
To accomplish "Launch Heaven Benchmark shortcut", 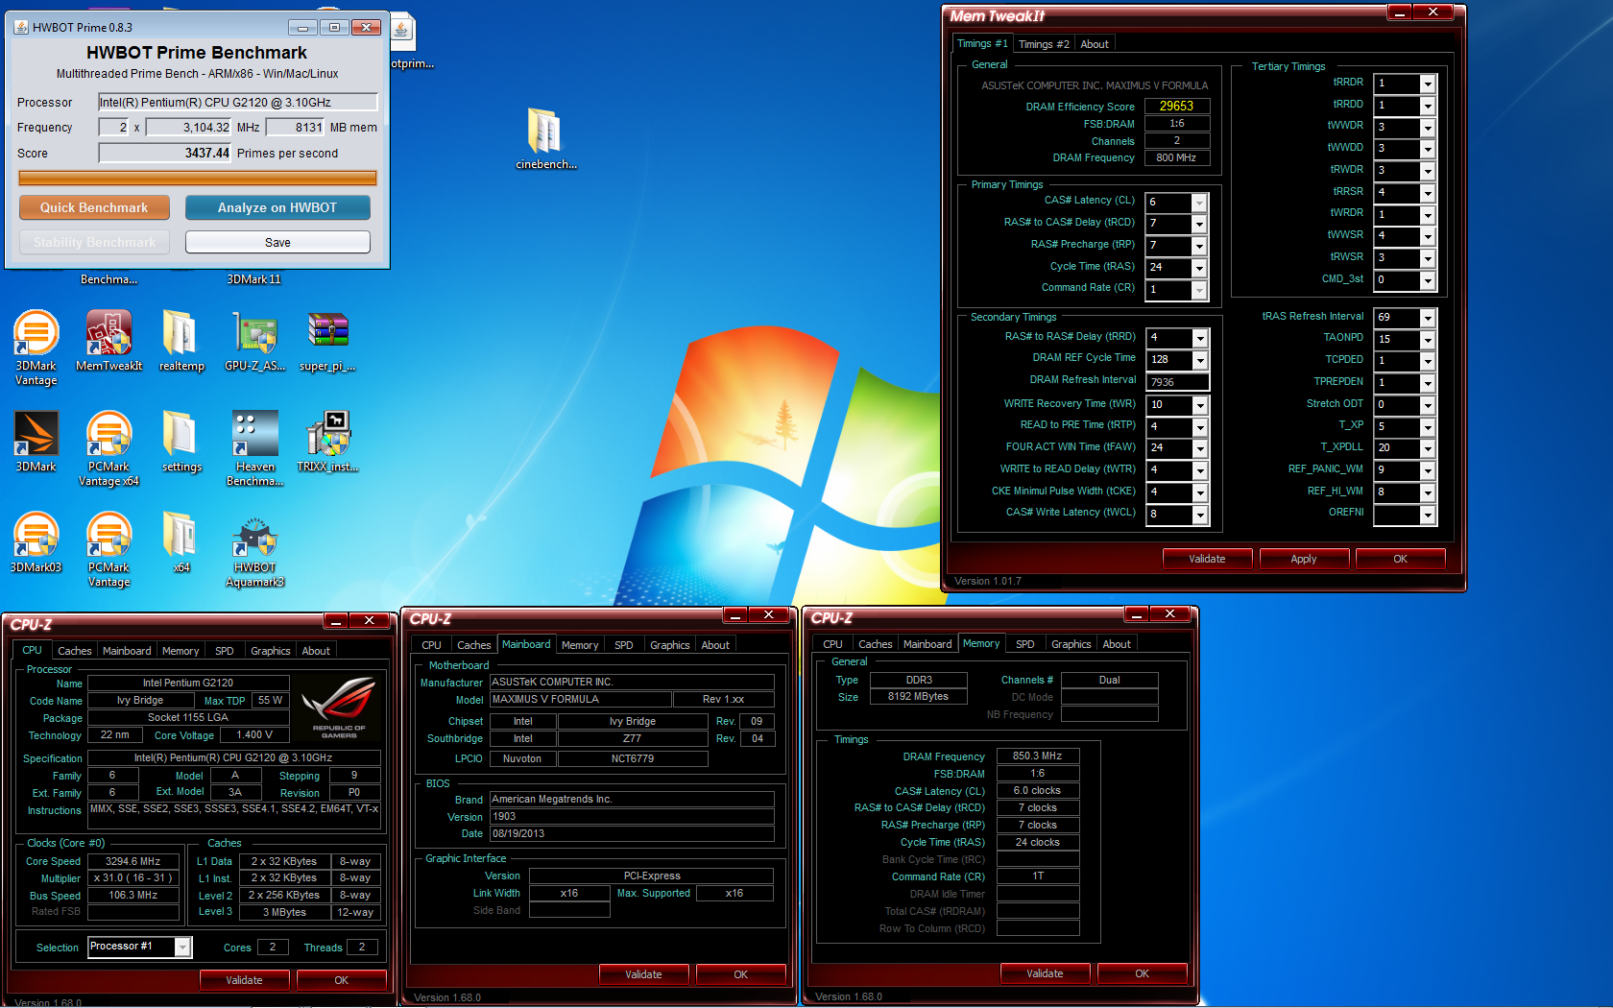I will 254,448.
